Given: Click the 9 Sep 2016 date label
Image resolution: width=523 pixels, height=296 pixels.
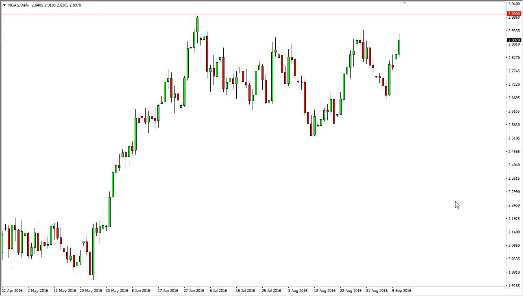Looking at the screenshot, I should coord(401,291).
